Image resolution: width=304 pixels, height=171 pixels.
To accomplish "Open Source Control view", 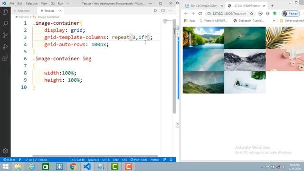I will click(x=5, y=35).
